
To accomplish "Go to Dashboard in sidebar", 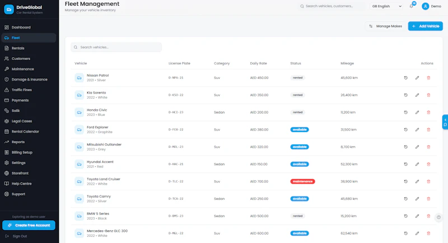I will coord(29,27).
